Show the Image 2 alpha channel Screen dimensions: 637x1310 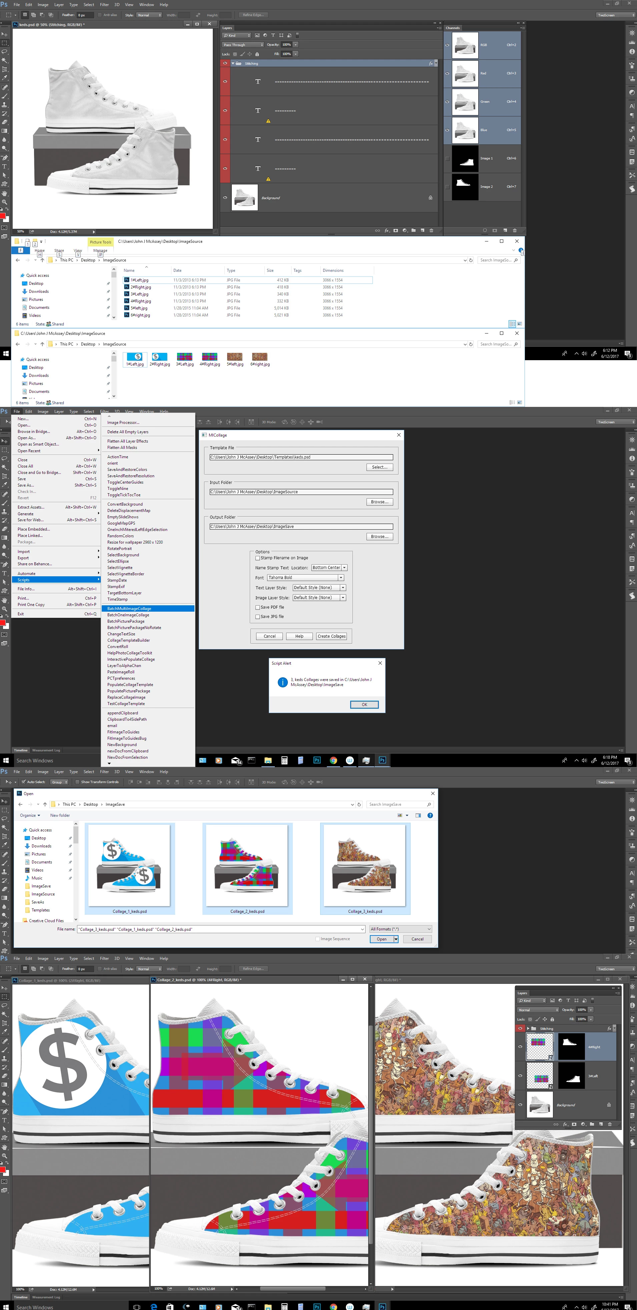(x=447, y=187)
